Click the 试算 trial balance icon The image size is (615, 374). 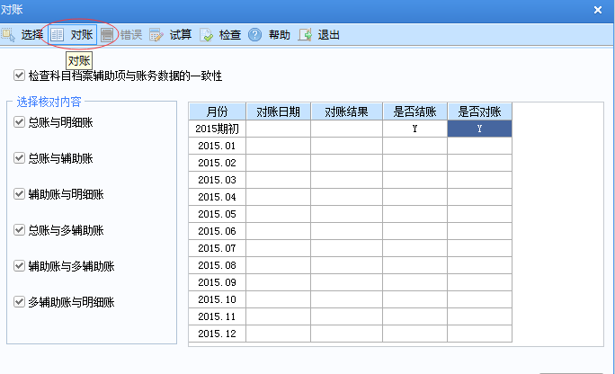click(156, 35)
